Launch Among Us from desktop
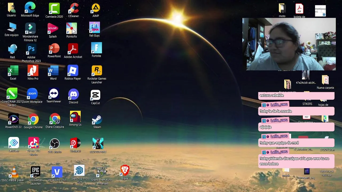 [75, 117]
